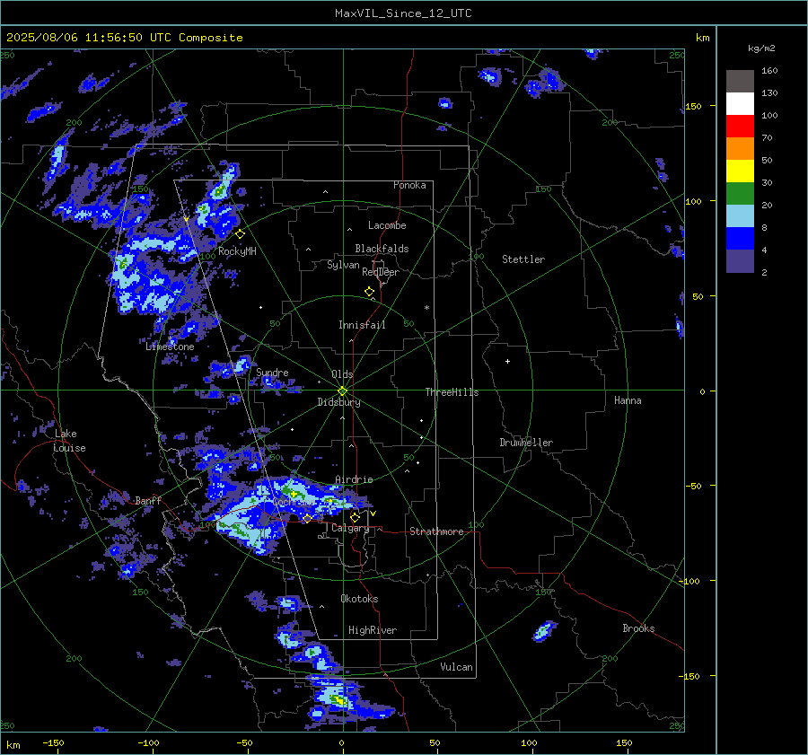Click the Lacombe city label
This screenshot has height=755, width=808.
pos(387,225)
